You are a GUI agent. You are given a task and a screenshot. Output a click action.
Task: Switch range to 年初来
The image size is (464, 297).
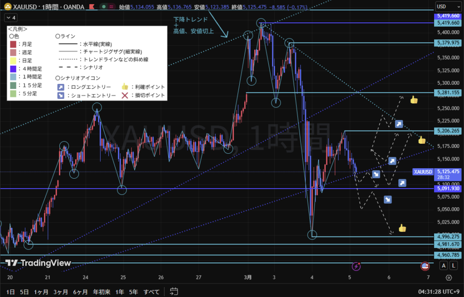(x=102, y=292)
